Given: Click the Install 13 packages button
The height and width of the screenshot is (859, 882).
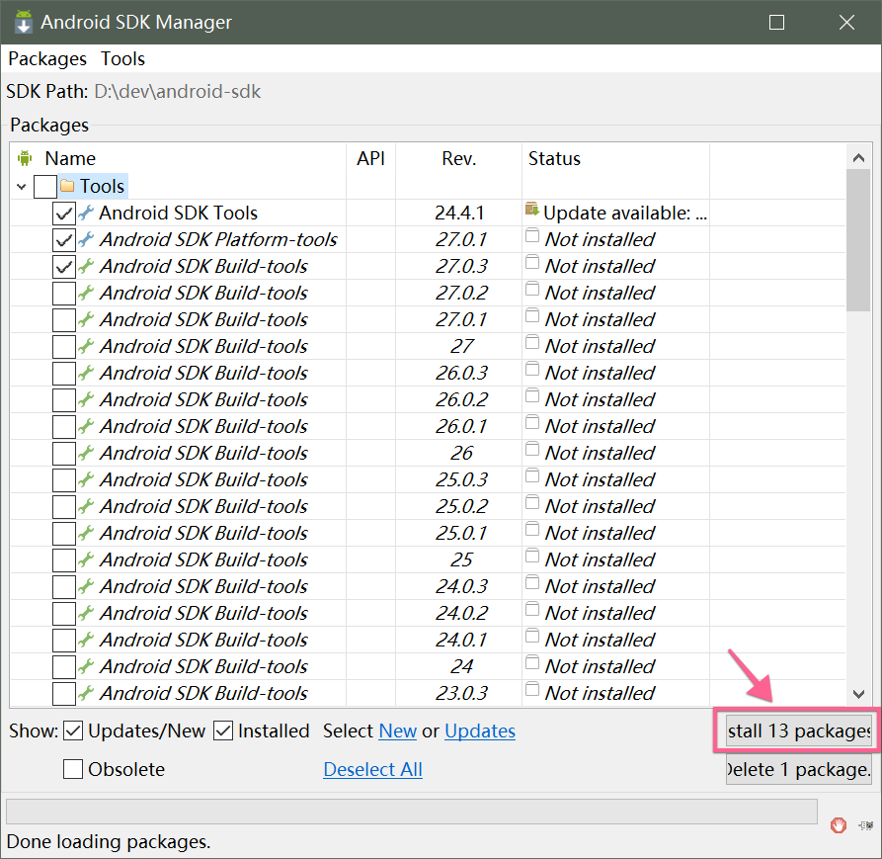Looking at the screenshot, I should (x=799, y=730).
